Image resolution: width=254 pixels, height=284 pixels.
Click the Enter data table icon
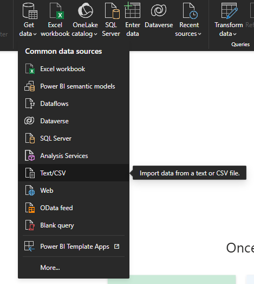pos(133,10)
